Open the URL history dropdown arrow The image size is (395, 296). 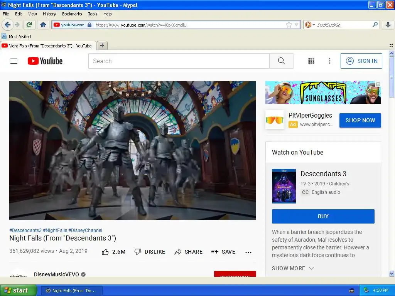point(297,25)
